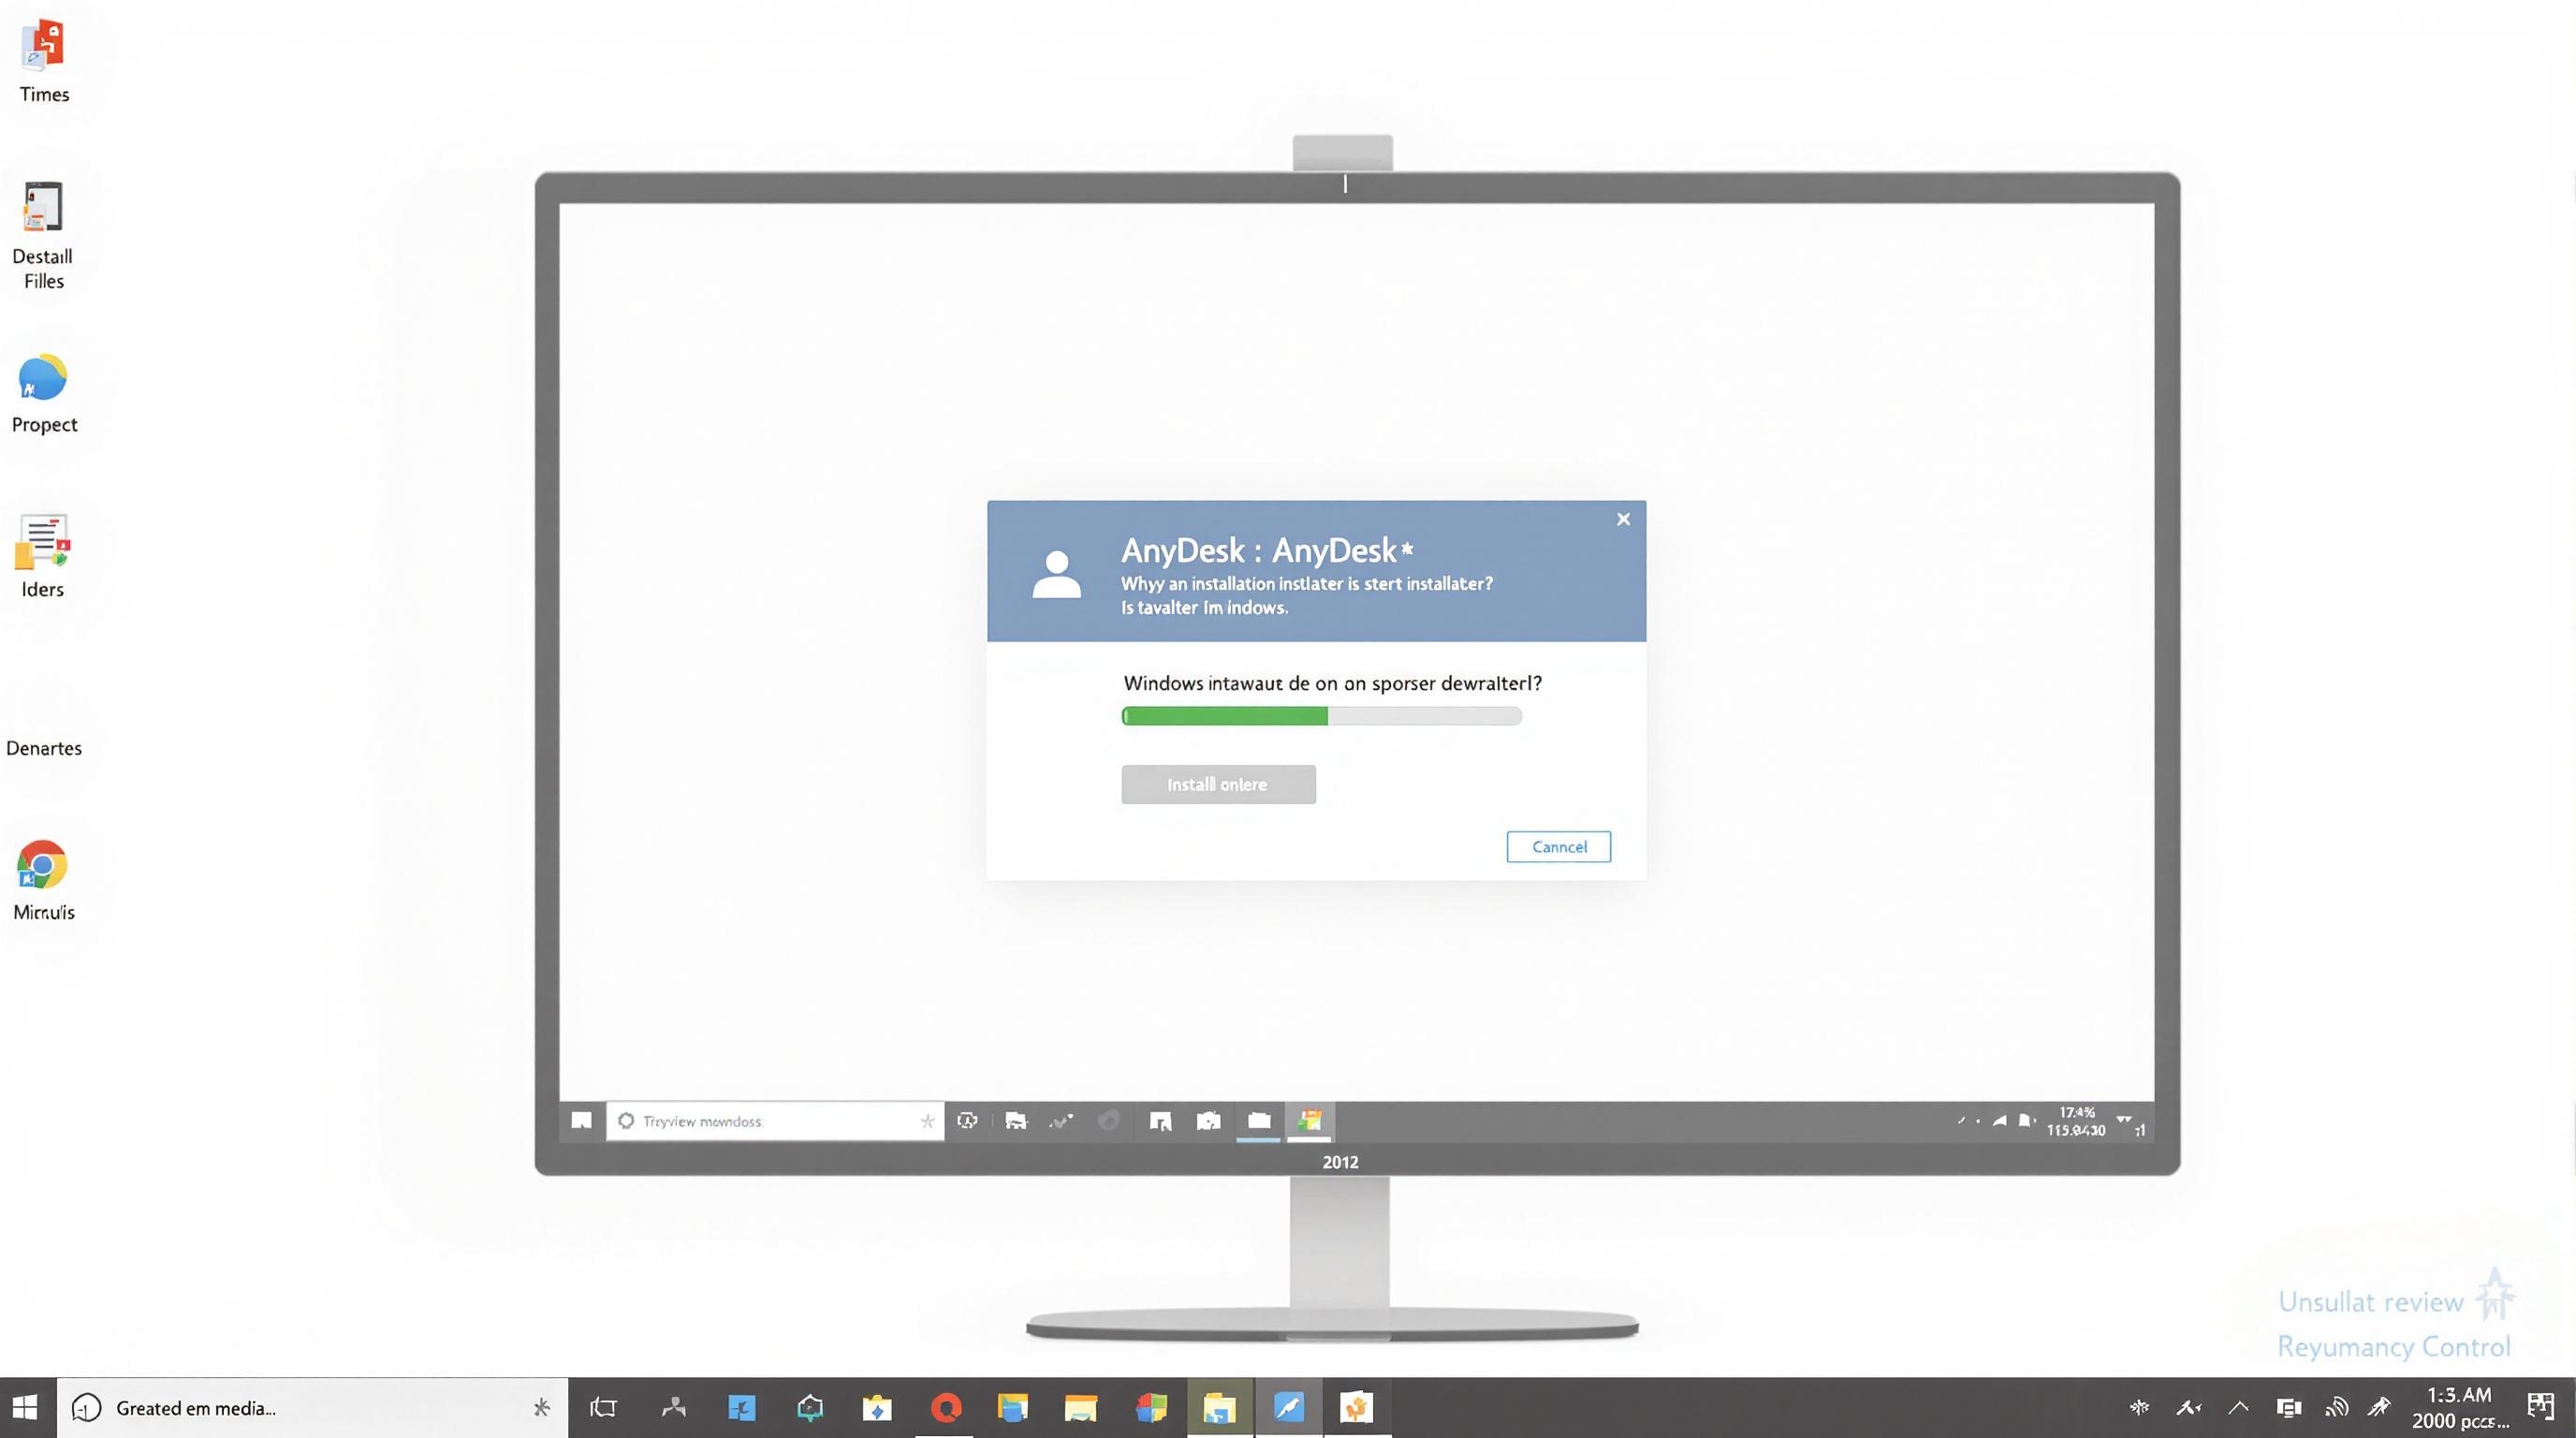Viewport: 2576px width, 1438px height.
Task: Open the folder with blue document in taskbar
Action: [1013, 1408]
